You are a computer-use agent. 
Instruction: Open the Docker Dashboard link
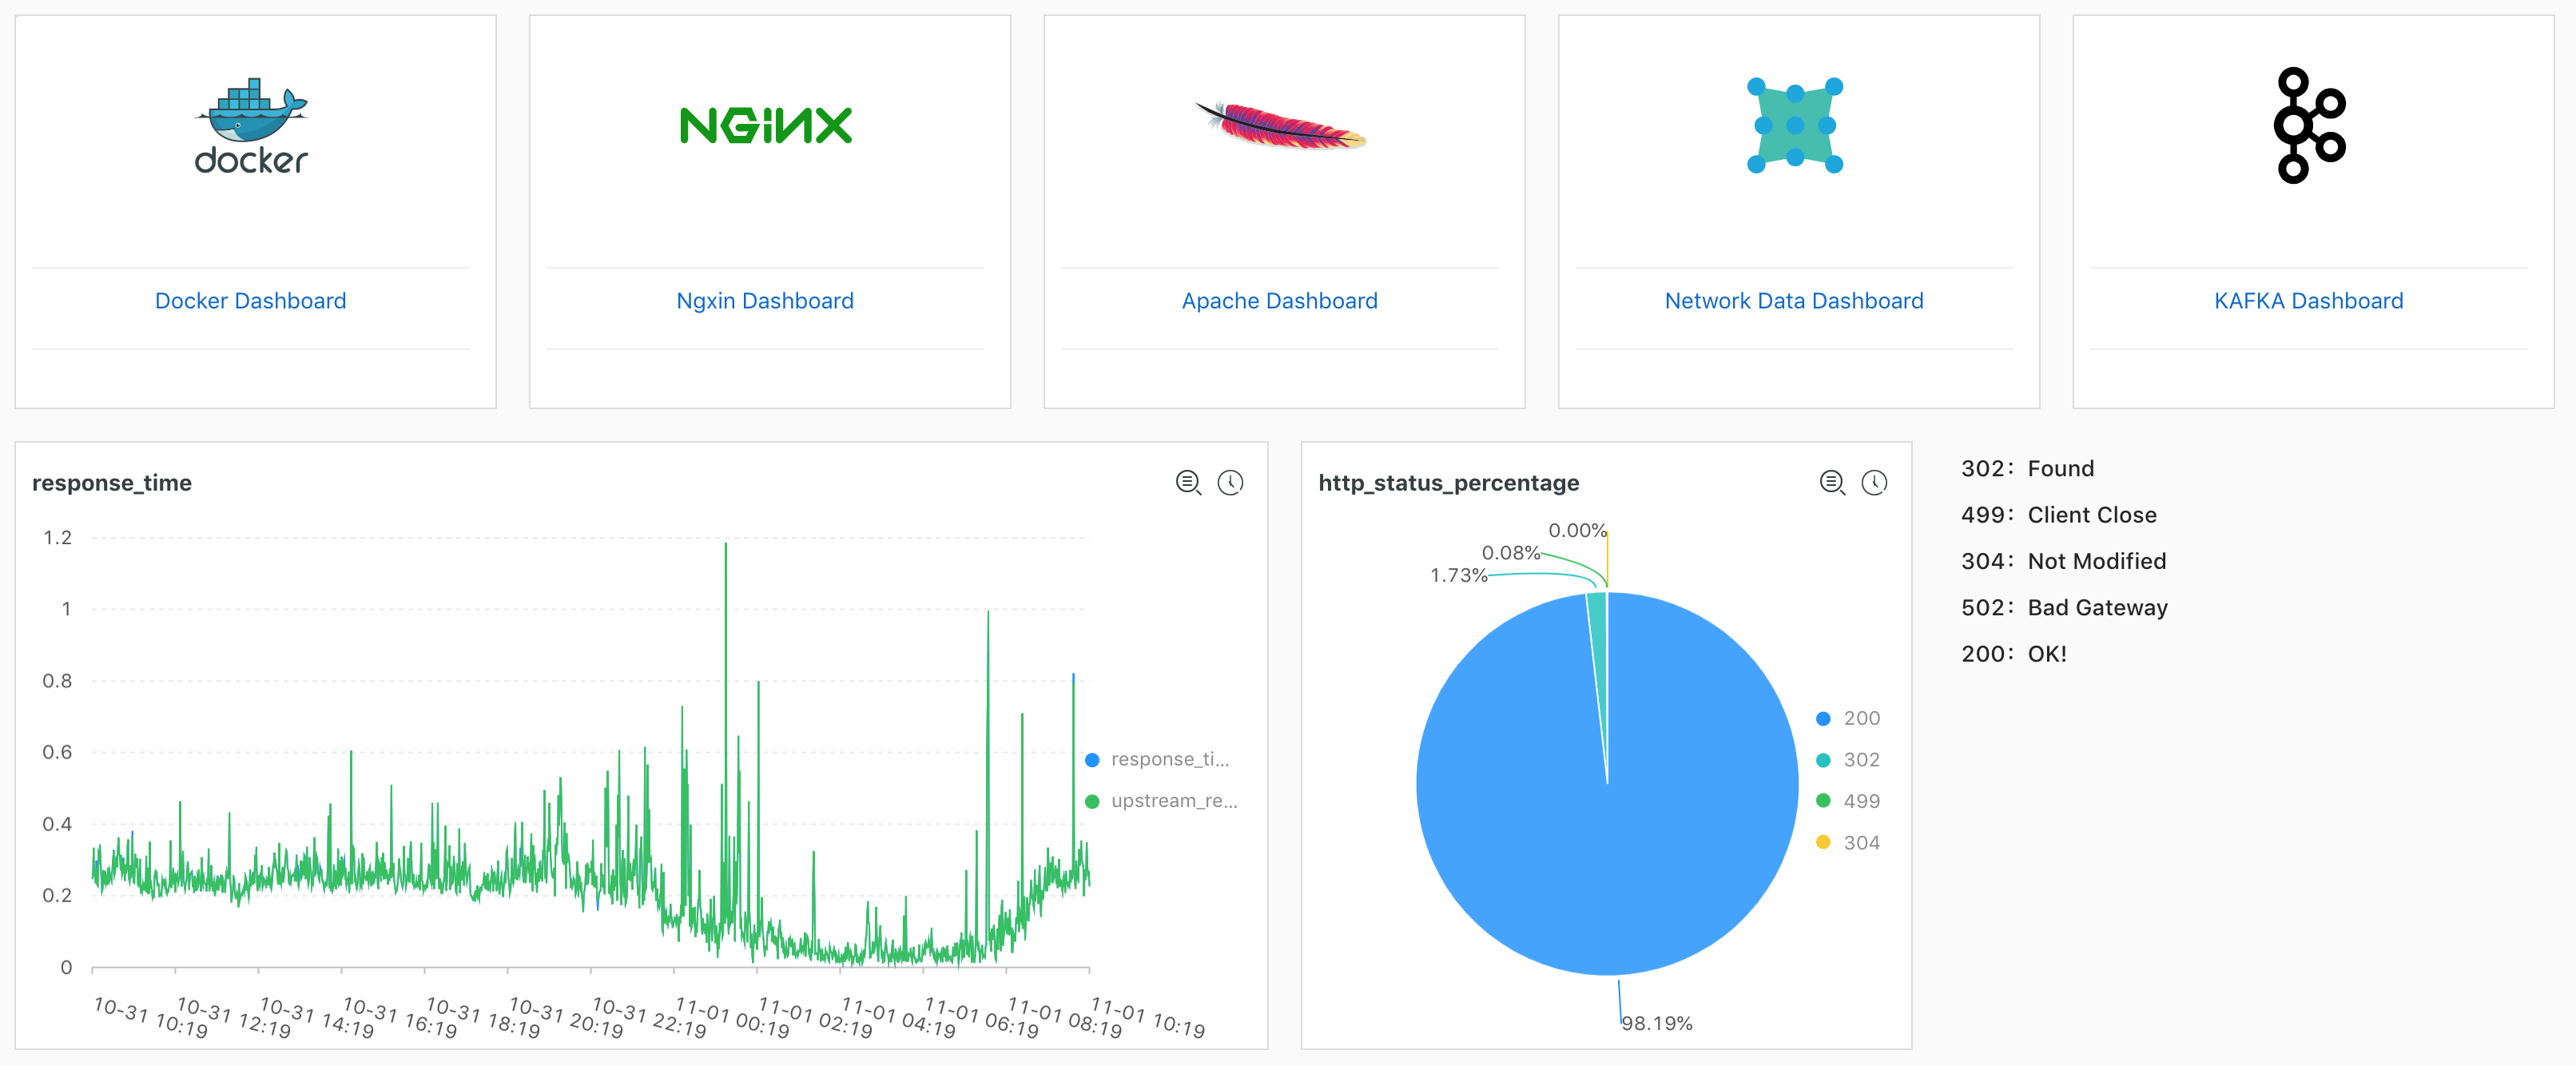pos(251,301)
